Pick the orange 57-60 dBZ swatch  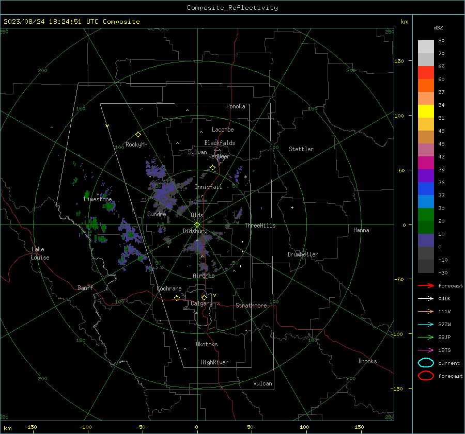tap(426, 86)
